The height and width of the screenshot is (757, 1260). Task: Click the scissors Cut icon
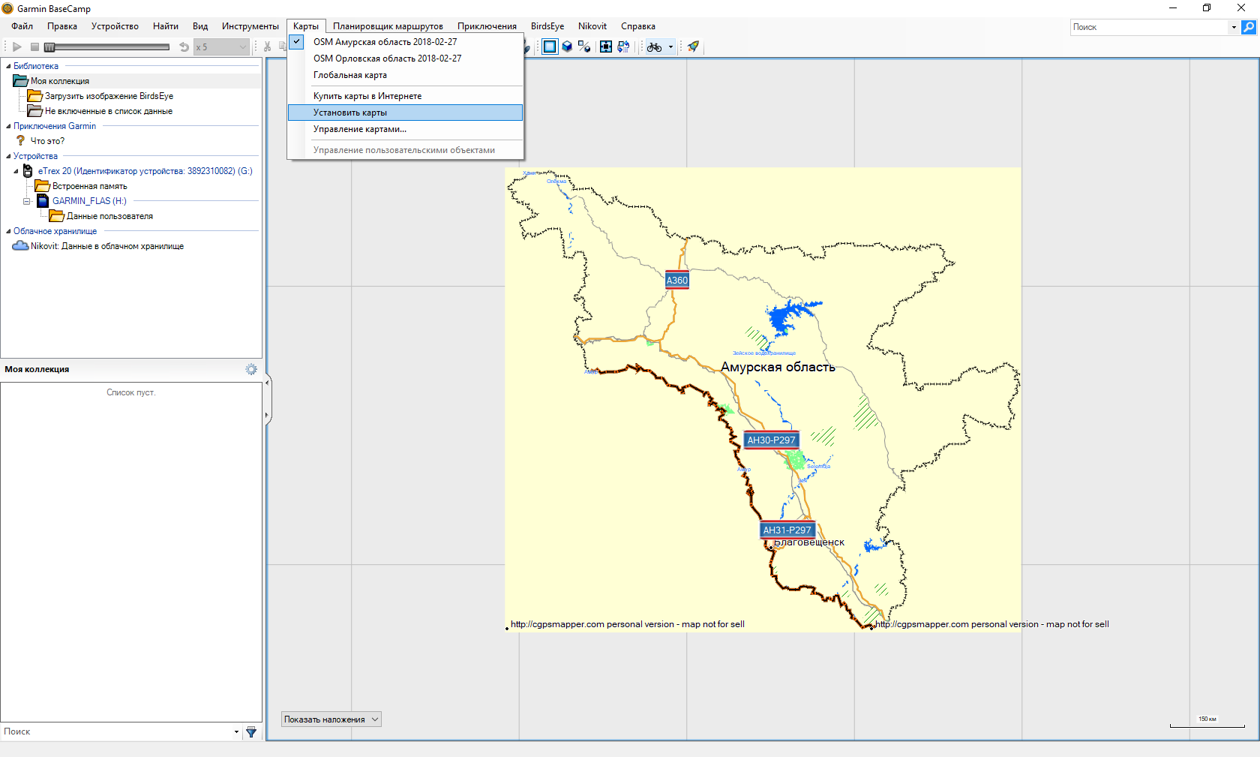[267, 47]
